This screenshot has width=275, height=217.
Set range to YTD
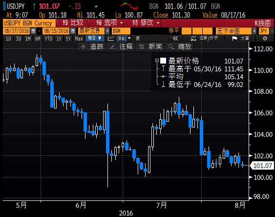click(48, 39)
